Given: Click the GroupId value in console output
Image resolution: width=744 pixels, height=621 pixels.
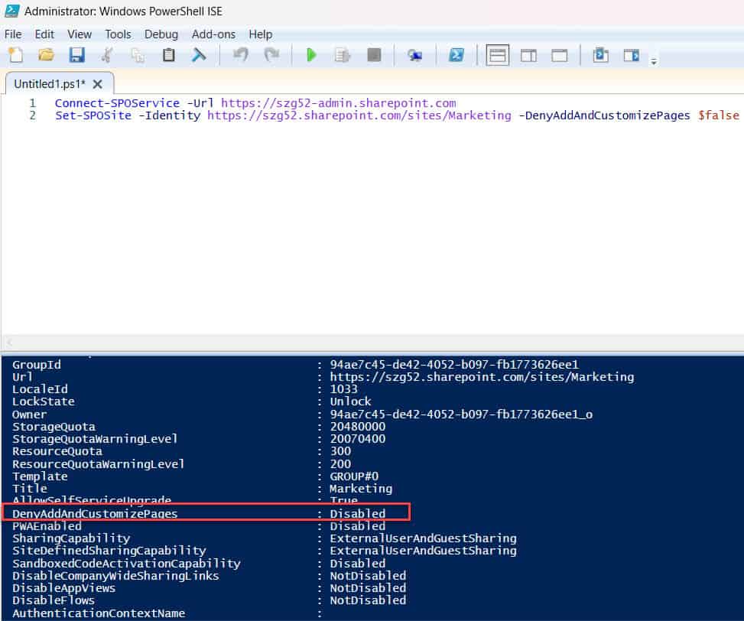Looking at the screenshot, I should [454, 364].
